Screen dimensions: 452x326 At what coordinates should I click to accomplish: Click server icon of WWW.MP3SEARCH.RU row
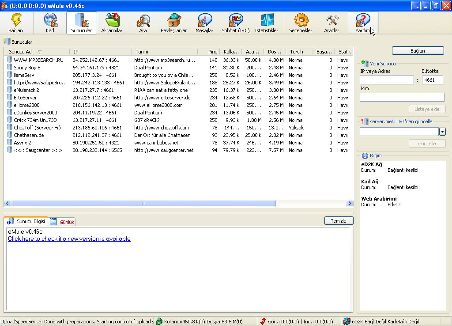click(x=10, y=60)
